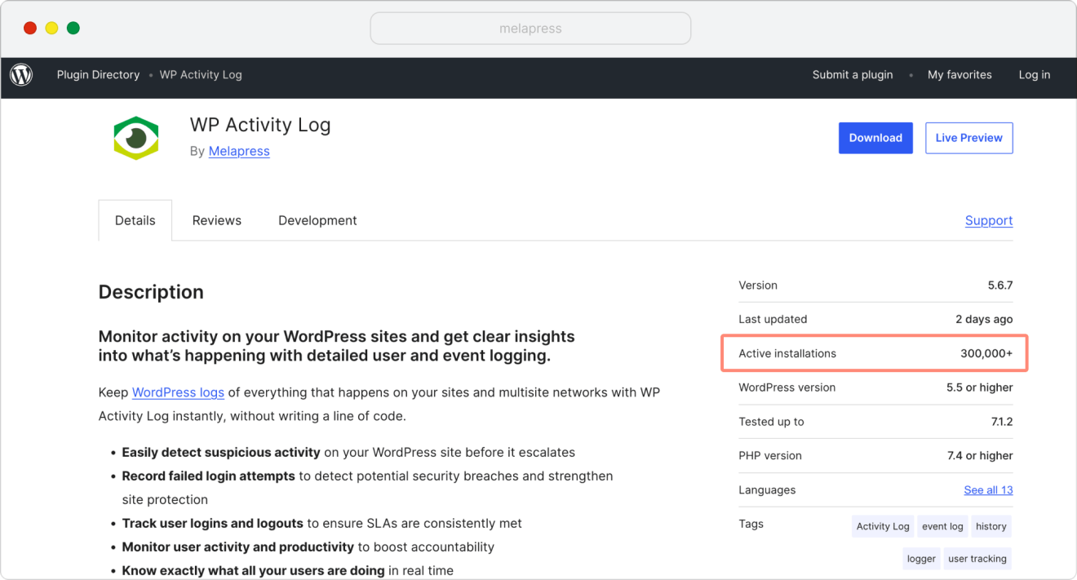Click the 2 days ago value
The image size is (1077, 580).
[x=984, y=320]
